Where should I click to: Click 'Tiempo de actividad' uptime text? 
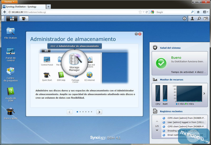point(188,72)
